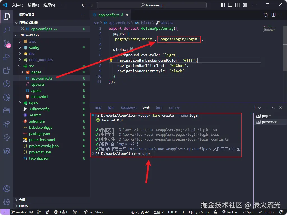Viewport: 287px width, 215px height.
Task: Switch to the 问题 panel tab
Action: point(98,108)
